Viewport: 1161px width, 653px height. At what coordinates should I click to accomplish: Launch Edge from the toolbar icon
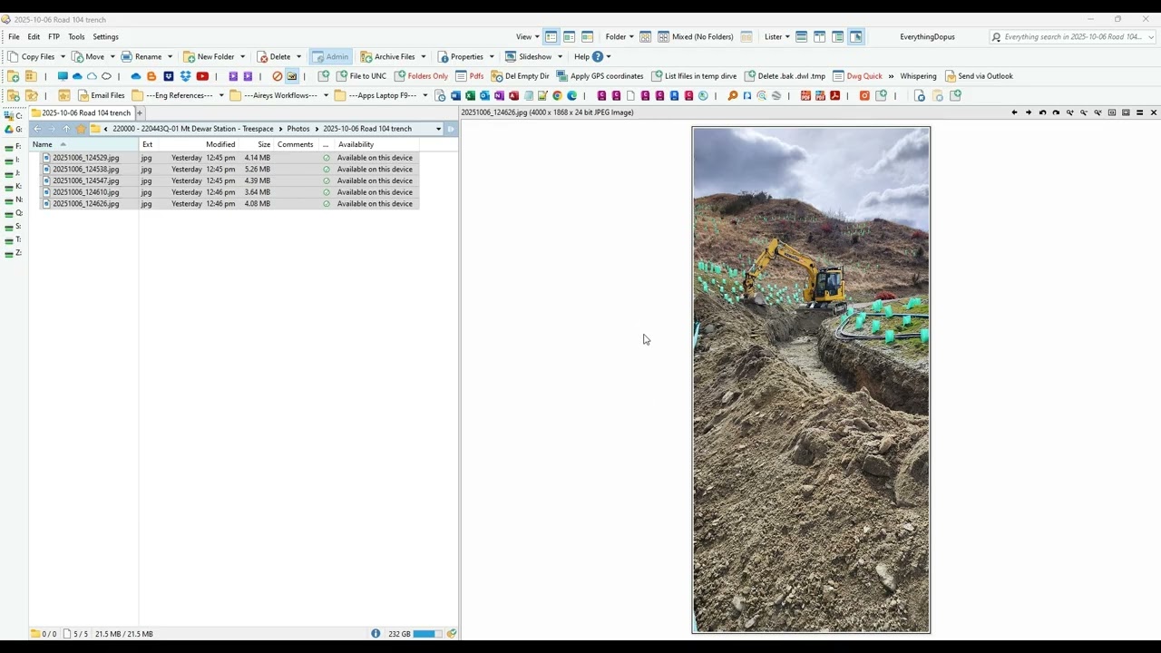pos(571,95)
